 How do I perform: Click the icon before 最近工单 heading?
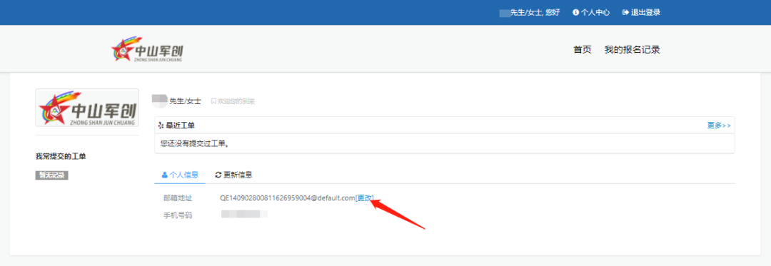161,126
